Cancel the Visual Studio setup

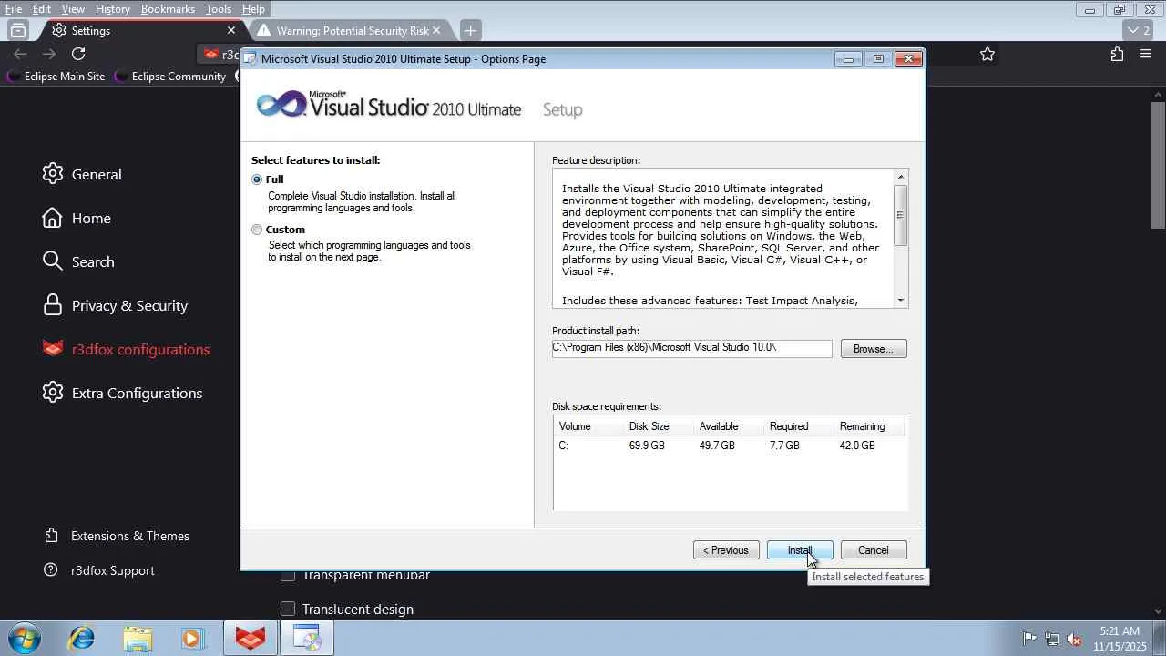point(873,550)
